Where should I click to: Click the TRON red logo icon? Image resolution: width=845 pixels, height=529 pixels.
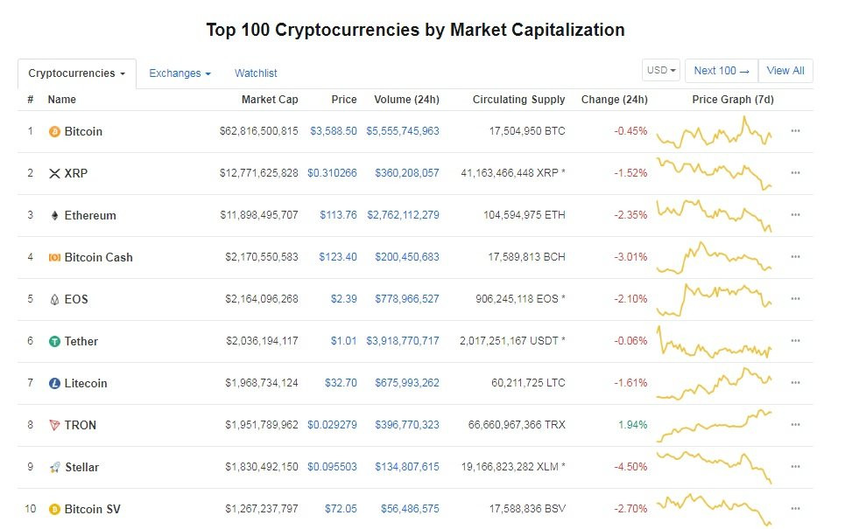click(x=54, y=426)
